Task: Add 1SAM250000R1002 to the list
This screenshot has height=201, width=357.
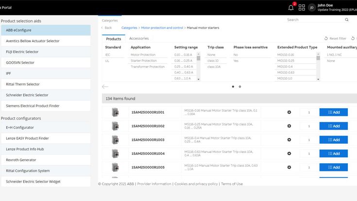Action: click(333, 126)
